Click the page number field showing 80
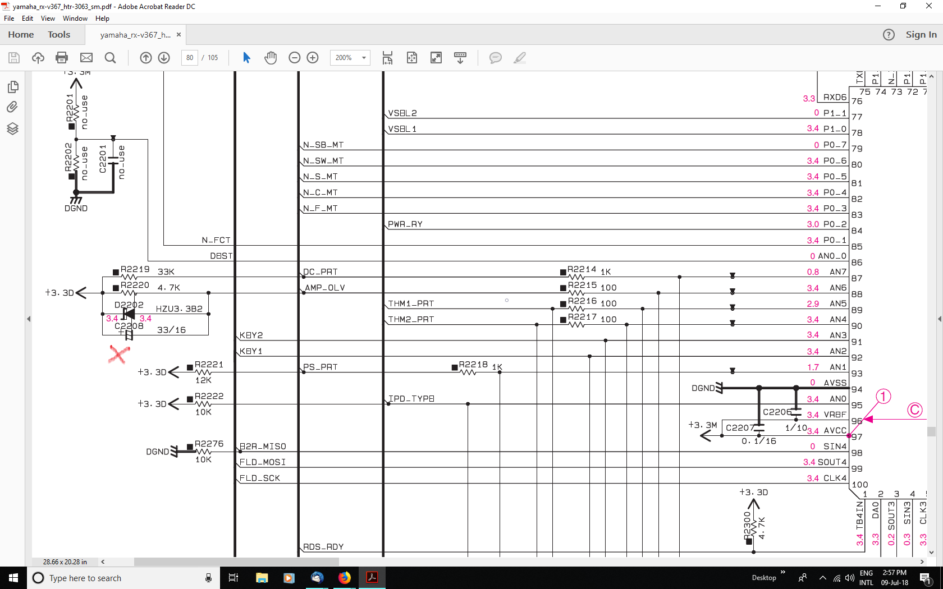943x589 pixels. click(190, 58)
